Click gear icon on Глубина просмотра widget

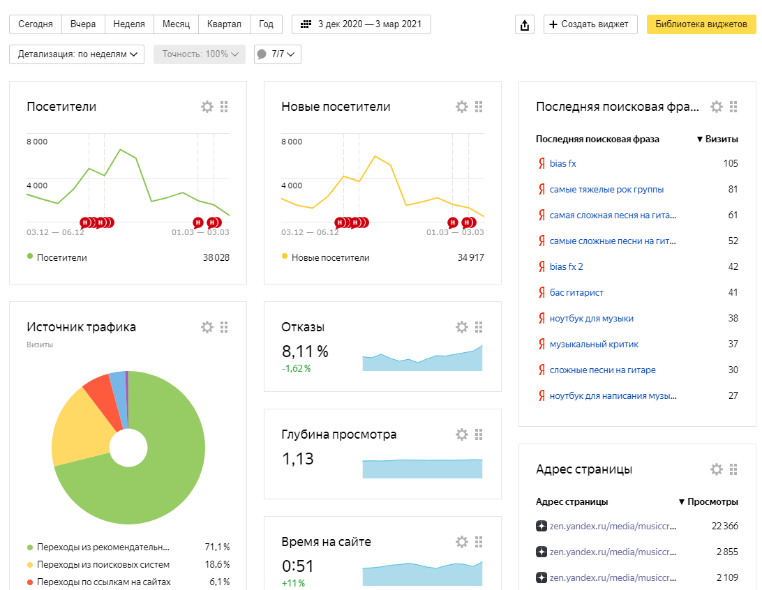click(462, 434)
